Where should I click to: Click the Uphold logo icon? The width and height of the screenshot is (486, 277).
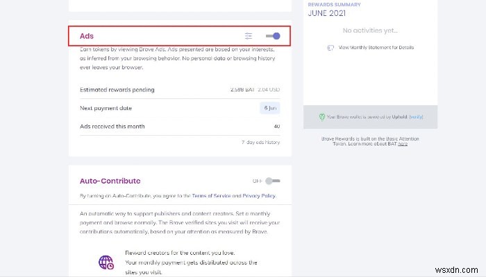point(322,116)
